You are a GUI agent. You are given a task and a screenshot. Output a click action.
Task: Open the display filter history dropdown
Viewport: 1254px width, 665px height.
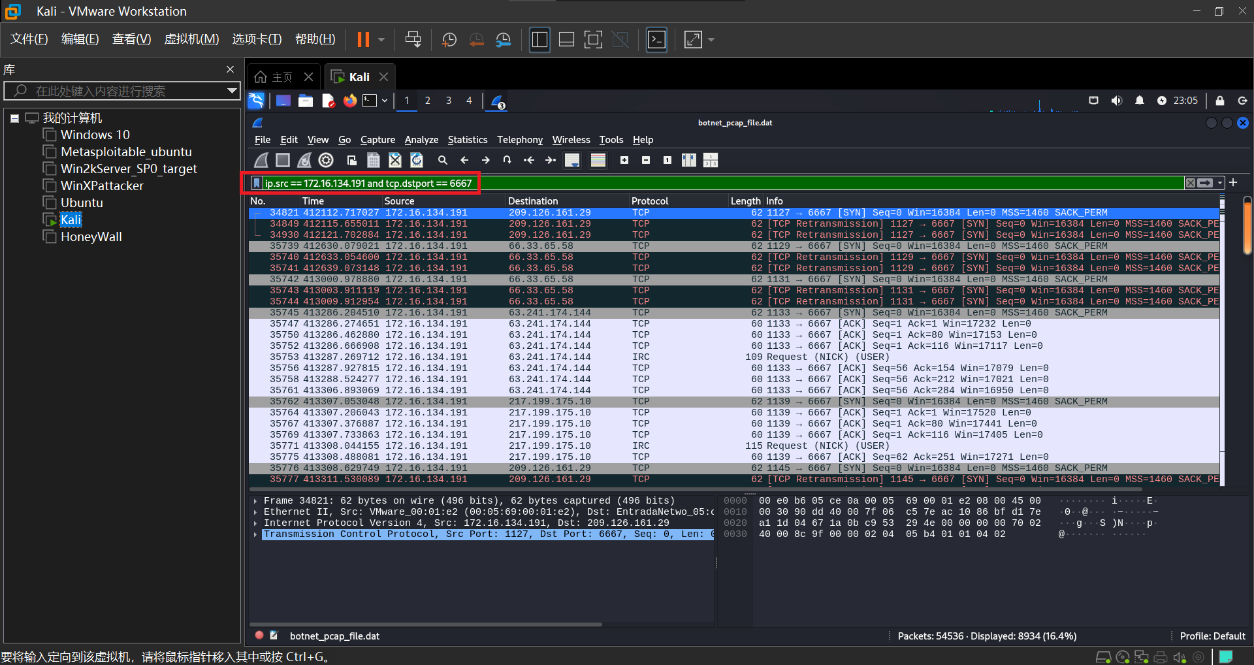(x=1220, y=183)
